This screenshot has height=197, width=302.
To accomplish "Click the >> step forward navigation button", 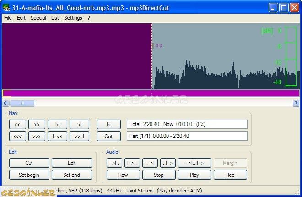I will point(37,125).
